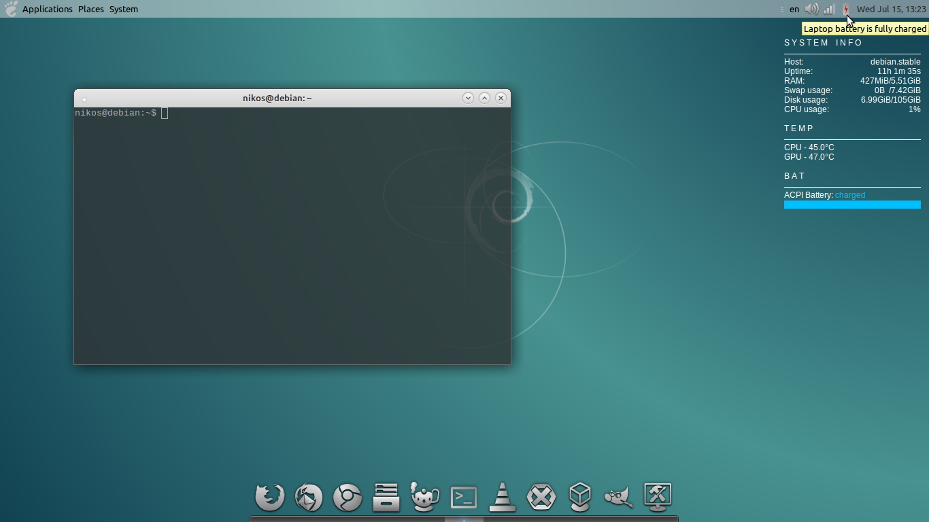
Task: Open VLC media player from the dock
Action: (x=503, y=497)
